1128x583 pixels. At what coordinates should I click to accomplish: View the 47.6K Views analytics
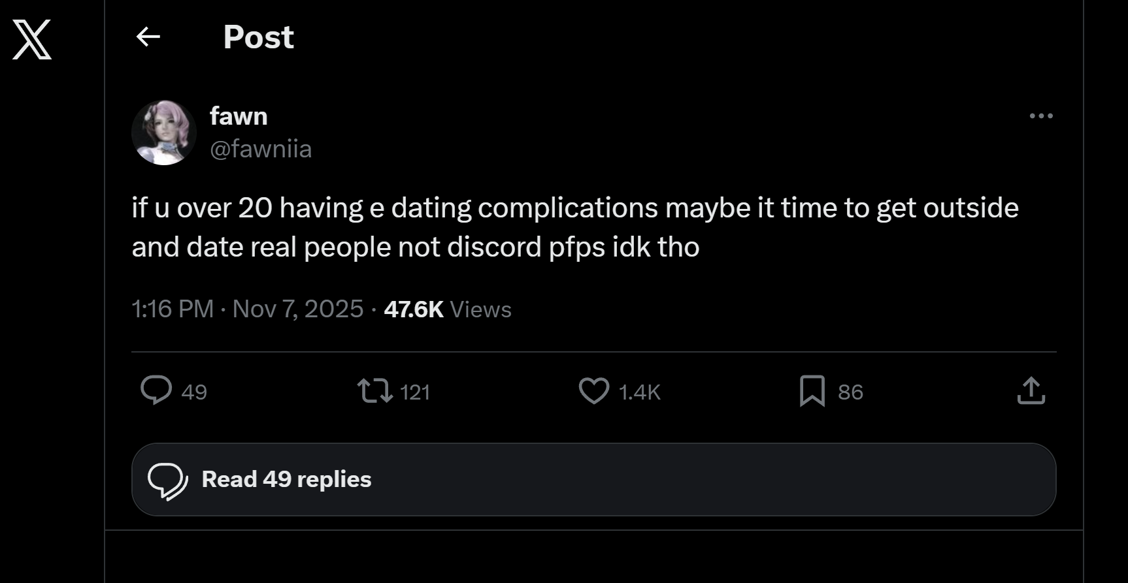[x=448, y=309]
